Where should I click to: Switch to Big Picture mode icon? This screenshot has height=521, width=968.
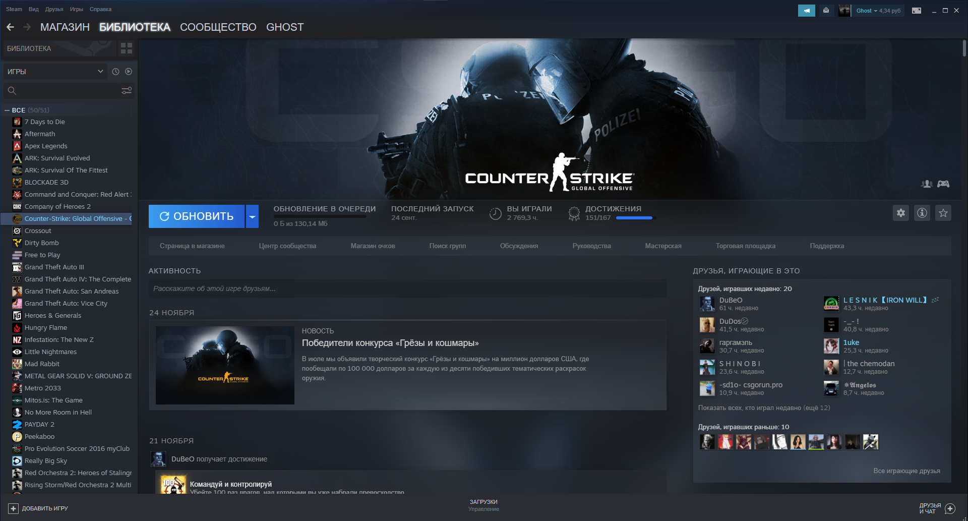pos(917,11)
